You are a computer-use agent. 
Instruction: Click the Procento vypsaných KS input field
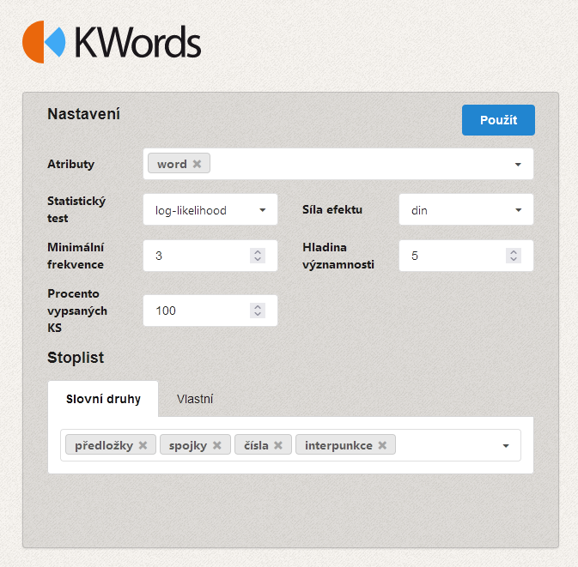(x=210, y=311)
